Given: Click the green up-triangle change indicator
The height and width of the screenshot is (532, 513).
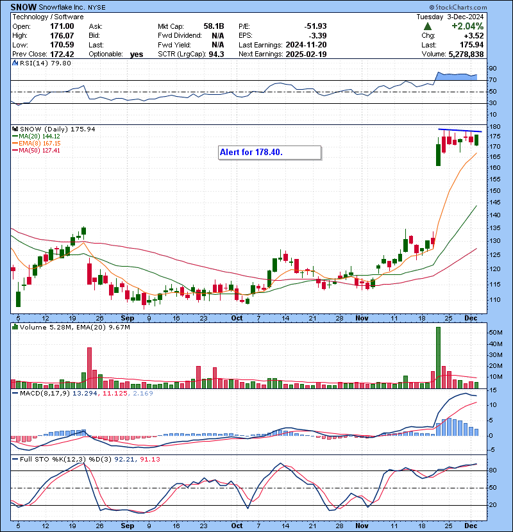Looking at the screenshot, I should [428, 26].
